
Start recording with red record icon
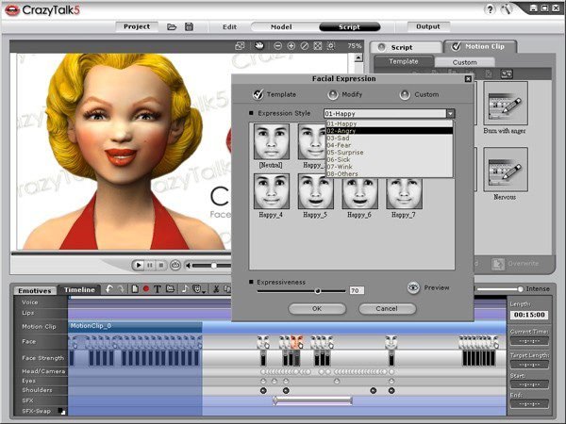click(146, 289)
